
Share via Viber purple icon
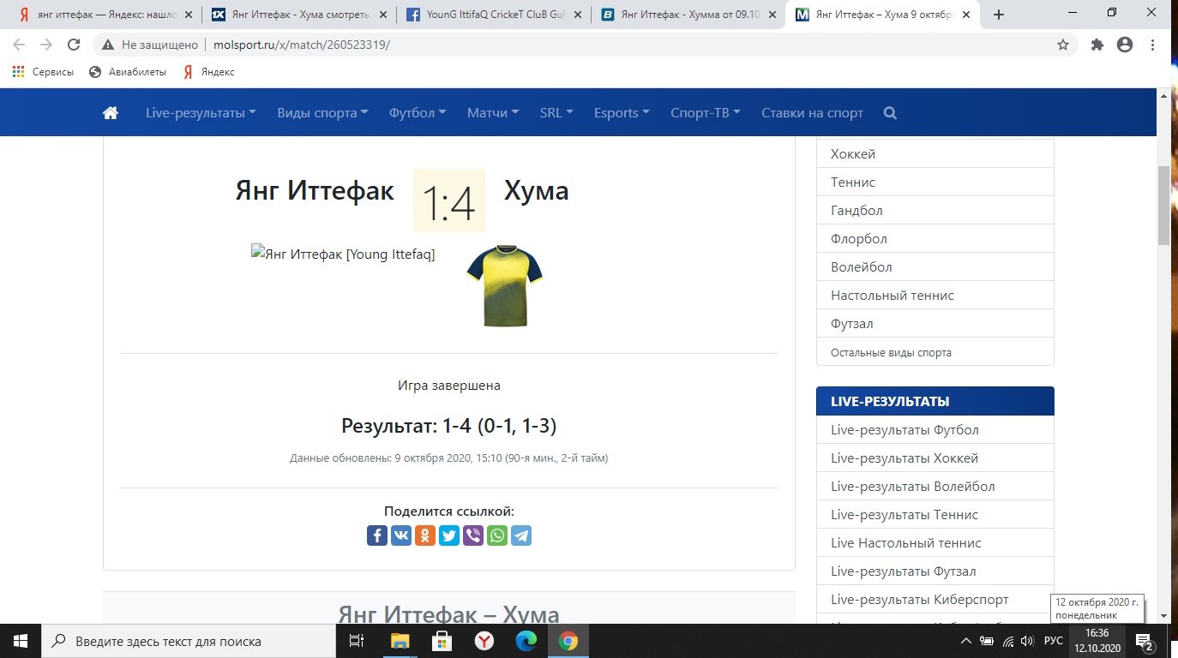click(473, 535)
